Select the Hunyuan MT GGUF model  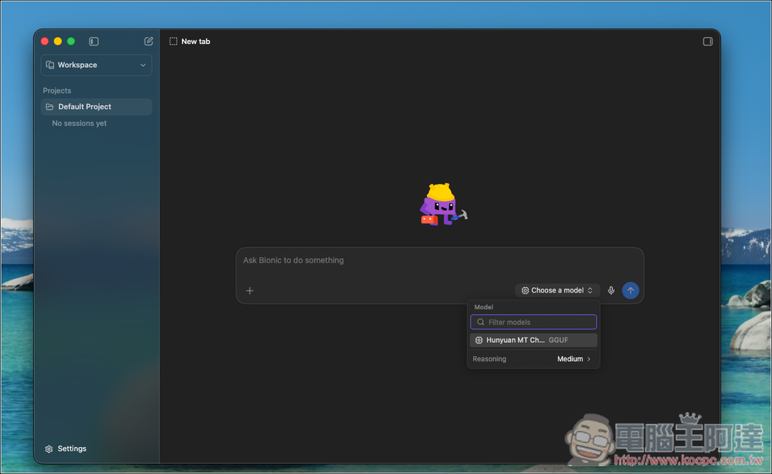(x=533, y=340)
